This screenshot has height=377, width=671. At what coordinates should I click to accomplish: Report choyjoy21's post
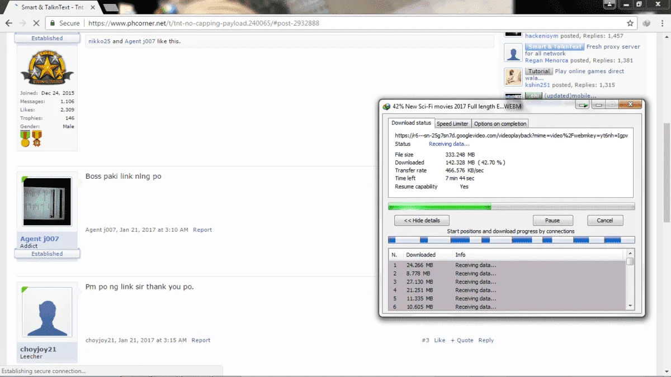point(201,340)
